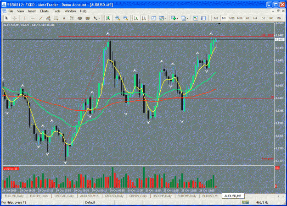287x206 pixels.
Task: Switch to EURCHF,Daily chart tab
Action: pyautogui.click(x=187, y=196)
